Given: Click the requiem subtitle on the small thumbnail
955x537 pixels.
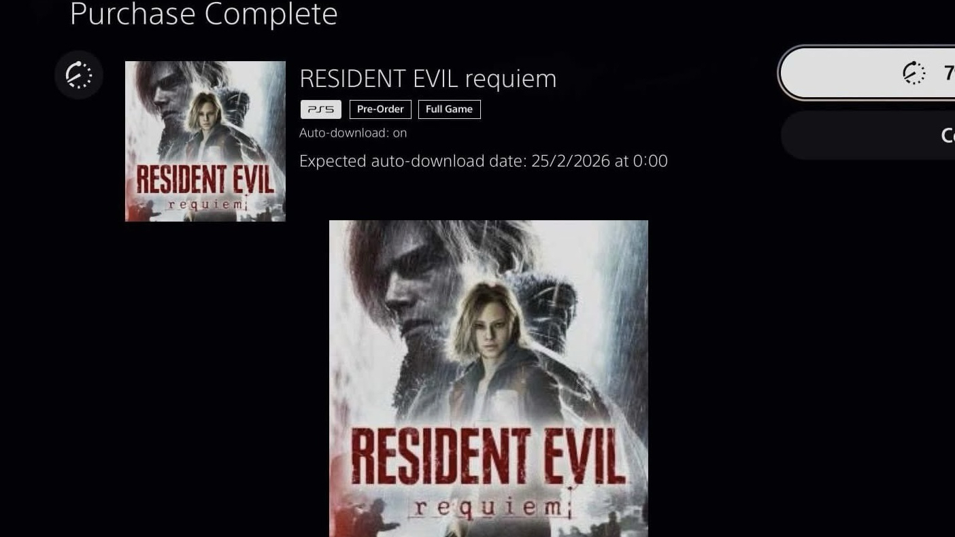Looking at the screenshot, I should [x=205, y=204].
